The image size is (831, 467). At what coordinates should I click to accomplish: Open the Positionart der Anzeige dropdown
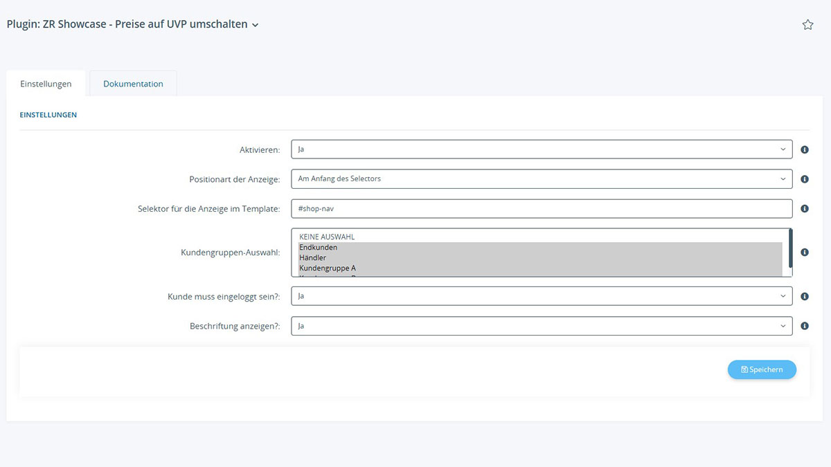pos(541,178)
